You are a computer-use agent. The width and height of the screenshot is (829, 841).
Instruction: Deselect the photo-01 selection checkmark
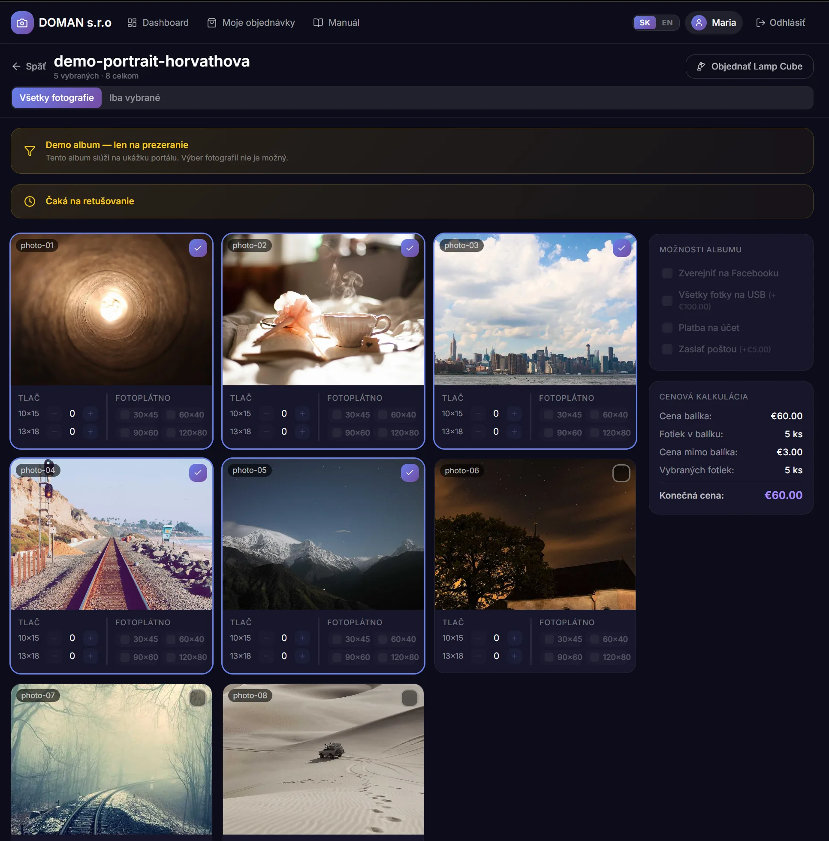pyautogui.click(x=198, y=248)
